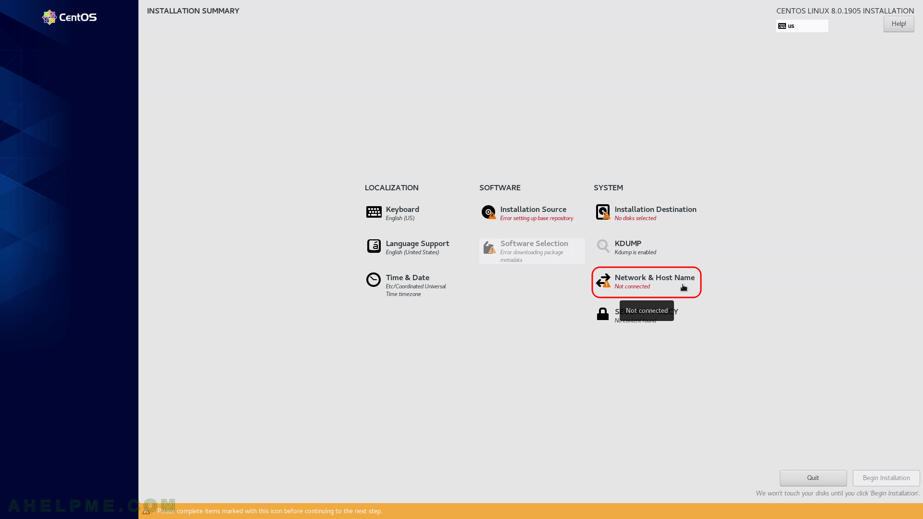Open Installation Destination label
This screenshot has width=923, height=519.
tap(655, 210)
